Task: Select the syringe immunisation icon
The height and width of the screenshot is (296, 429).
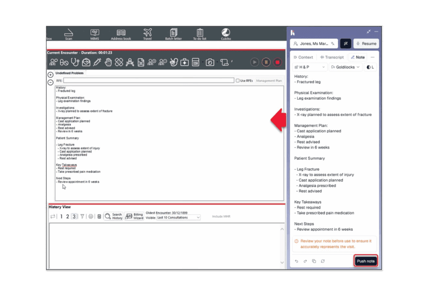Action: (x=97, y=62)
